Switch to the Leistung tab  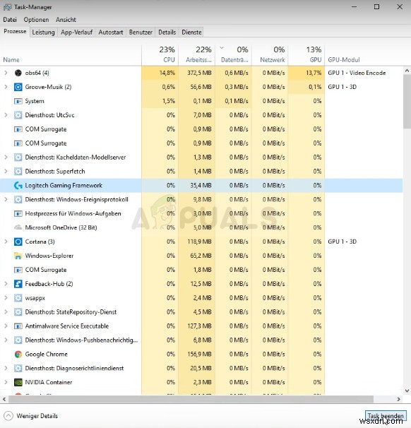(x=43, y=32)
